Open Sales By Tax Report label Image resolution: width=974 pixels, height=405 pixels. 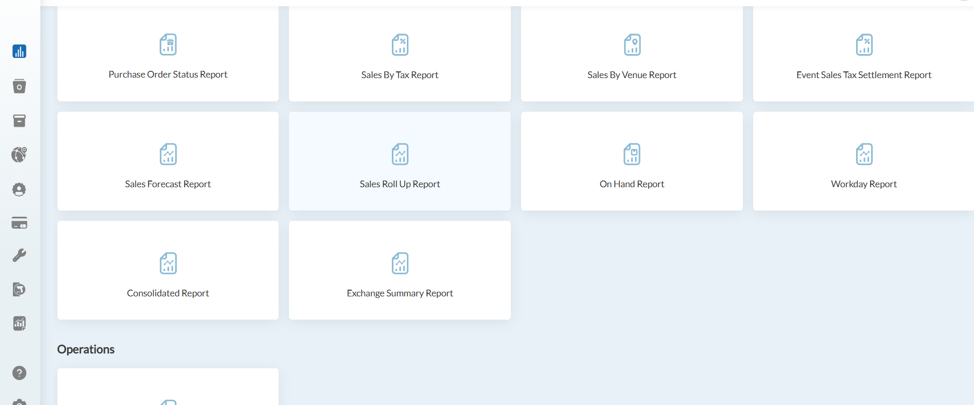click(400, 75)
